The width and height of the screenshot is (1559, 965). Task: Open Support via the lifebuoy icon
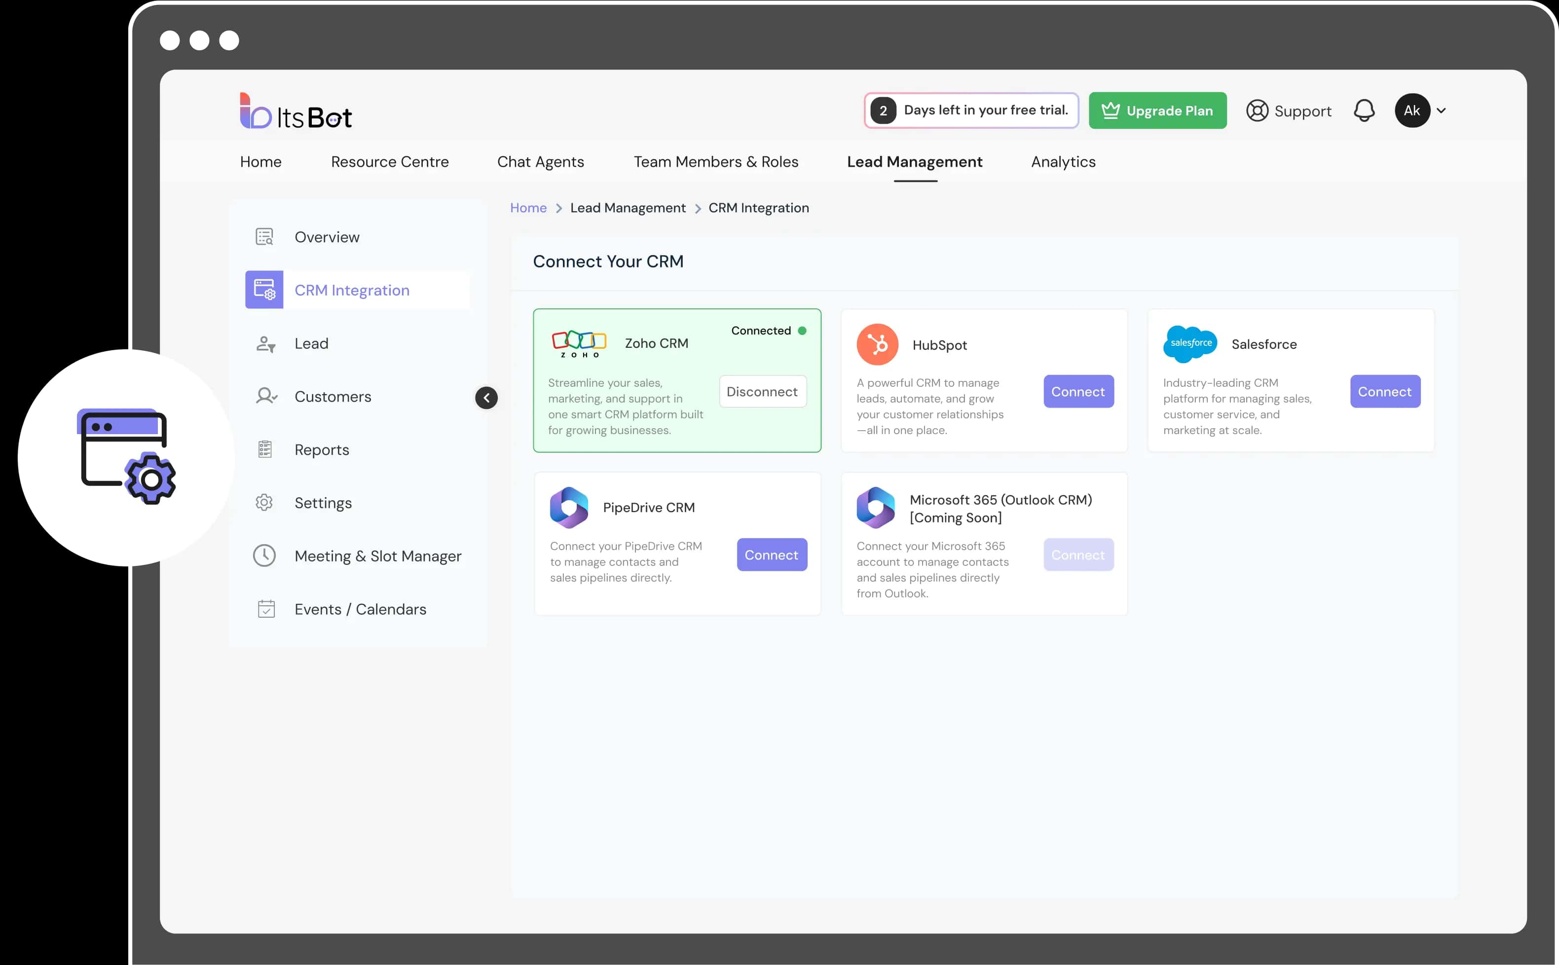[1257, 111]
